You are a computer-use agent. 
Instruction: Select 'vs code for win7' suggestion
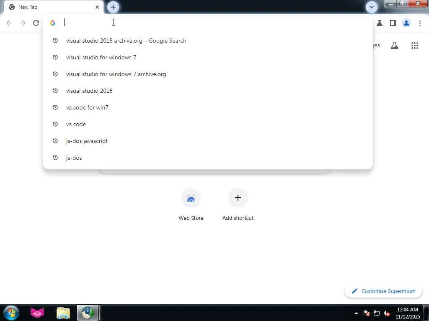(x=208, y=107)
